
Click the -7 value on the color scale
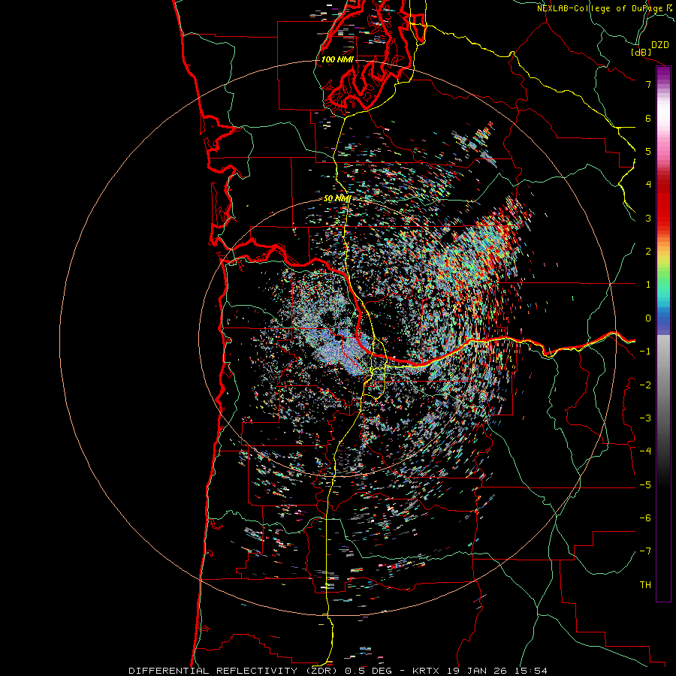(645, 551)
